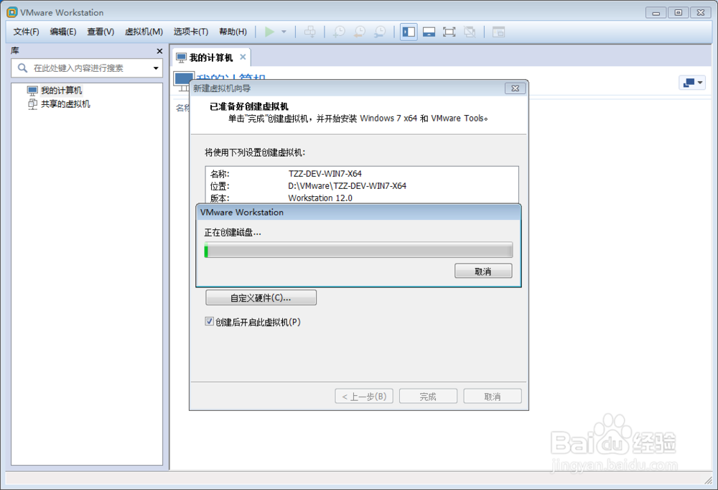The height and width of the screenshot is (490, 718).
Task: Click the Revert to Snapshot icon
Action: point(360,32)
